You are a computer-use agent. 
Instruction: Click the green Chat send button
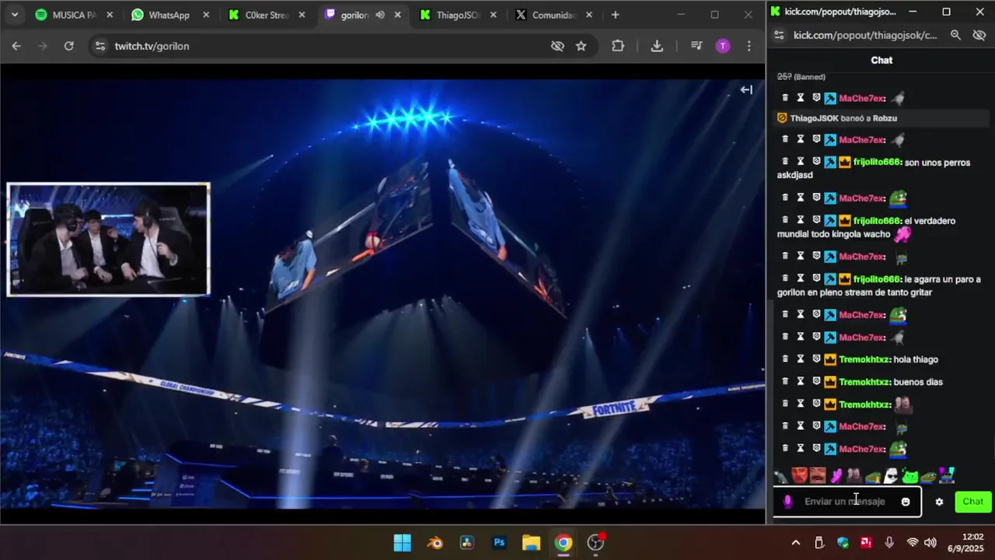(972, 502)
